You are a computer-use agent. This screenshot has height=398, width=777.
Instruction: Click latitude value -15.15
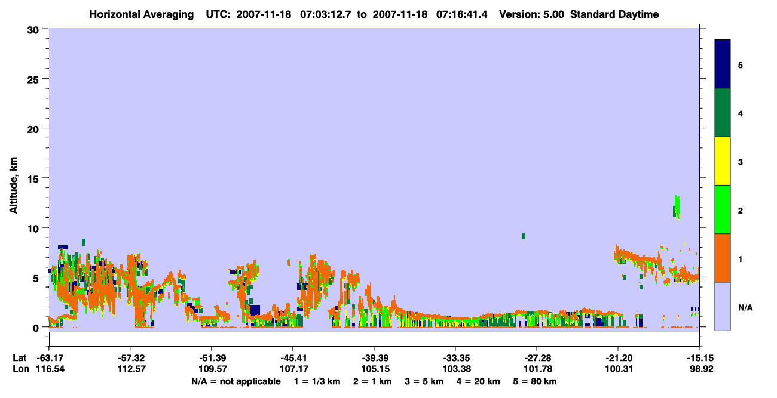(x=699, y=358)
